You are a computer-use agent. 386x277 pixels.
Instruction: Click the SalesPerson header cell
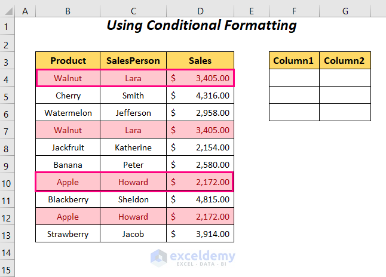coord(133,60)
